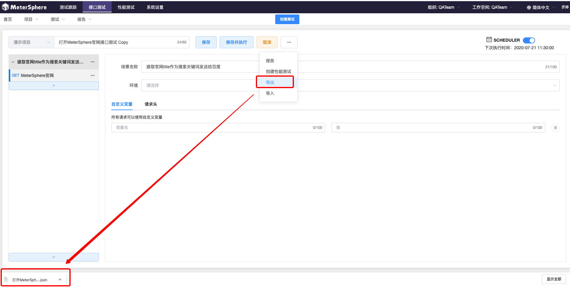Click the downloaded JSON file icon

click(x=6, y=279)
